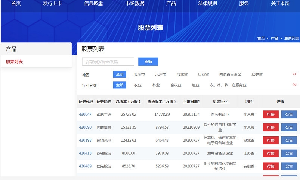Open the 法律规则 menu
The height and width of the screenshot is (180, 300).
click(x=207, y=3)
